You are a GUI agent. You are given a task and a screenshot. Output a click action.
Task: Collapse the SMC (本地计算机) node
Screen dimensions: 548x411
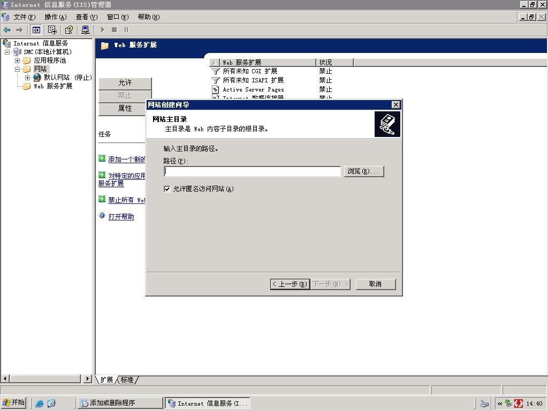7,52
